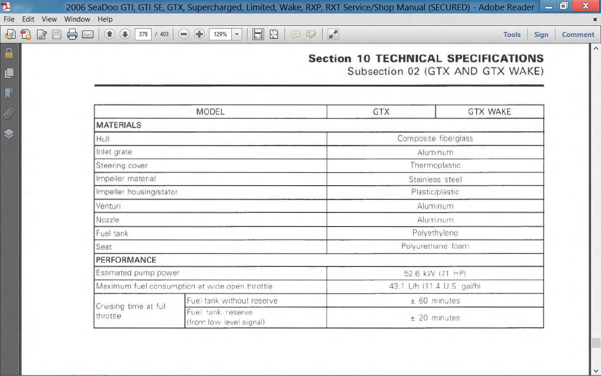This screenshot has width=601, height=376.
Task: Click 'Cruising time at full throttle' label
Action: click(131, 311)
